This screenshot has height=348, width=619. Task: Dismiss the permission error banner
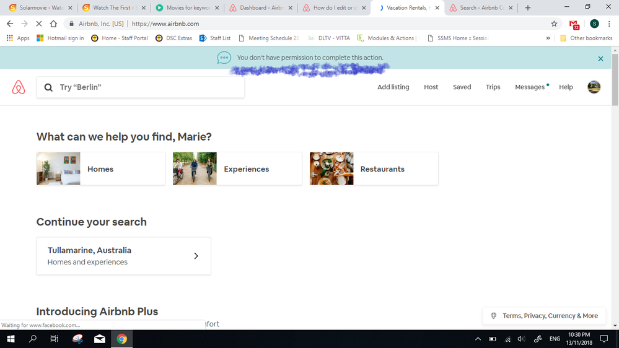(x=600, y=59)
